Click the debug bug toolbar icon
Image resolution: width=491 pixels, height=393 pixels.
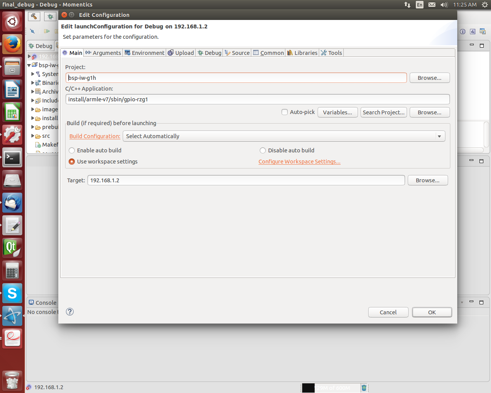tap(50, 17)
